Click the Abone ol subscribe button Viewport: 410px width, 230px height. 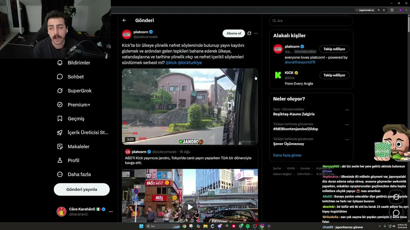[234, 33]
